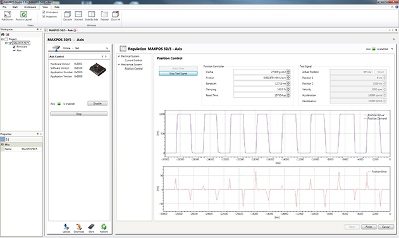Open the File menu

click(4, 7)
